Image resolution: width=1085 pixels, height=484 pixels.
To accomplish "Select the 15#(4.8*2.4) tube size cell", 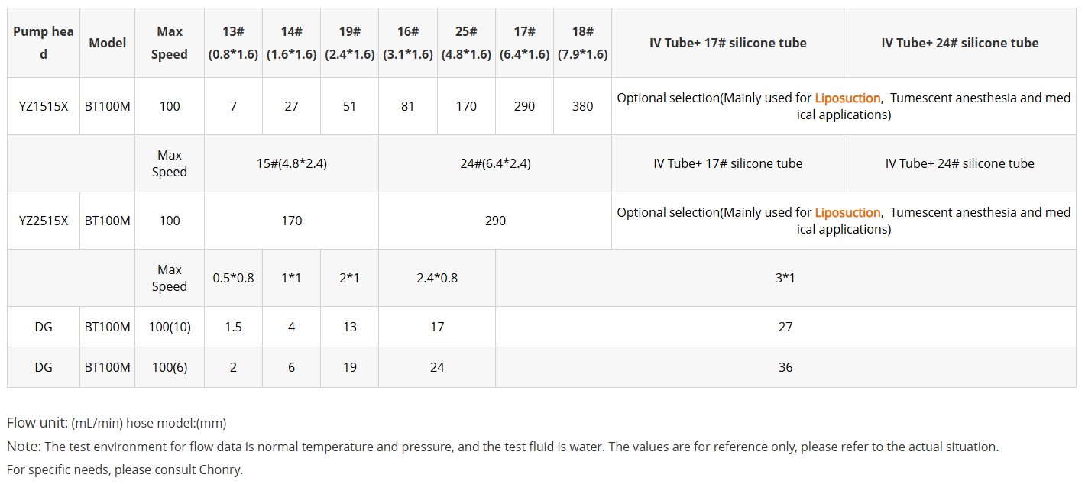I will click(x=291, y=163).
